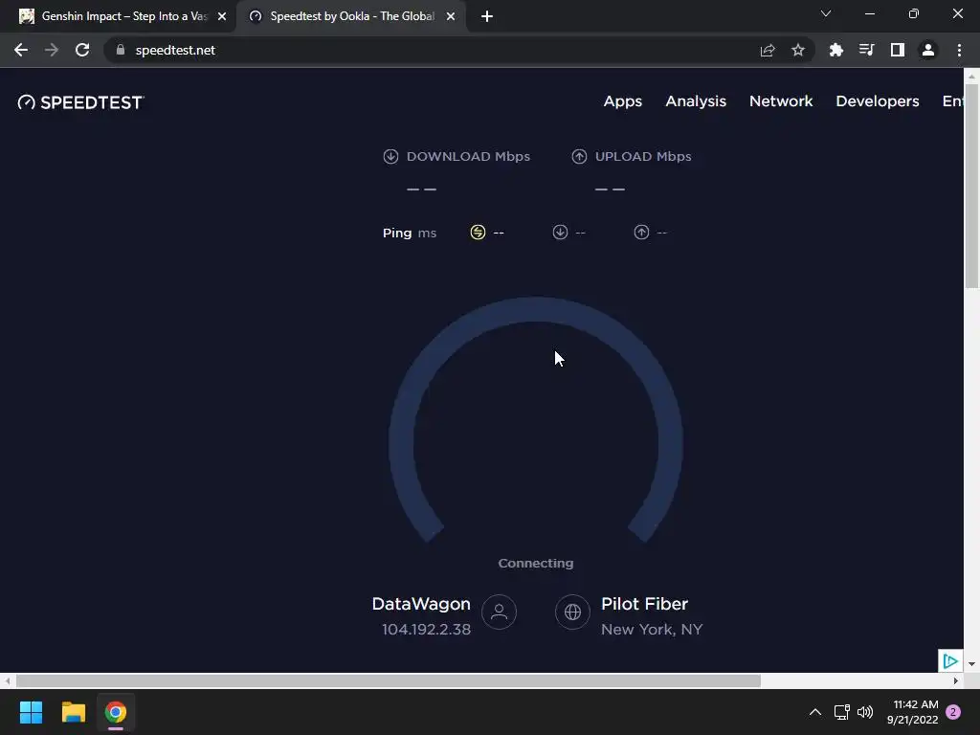Open the Developers menu item
The width and height of the screenshot is (980, 735).
(x=877, y=101)
